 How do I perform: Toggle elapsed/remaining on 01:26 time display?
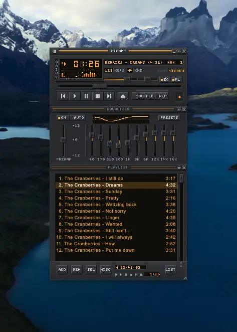click(x=86, y=64)
